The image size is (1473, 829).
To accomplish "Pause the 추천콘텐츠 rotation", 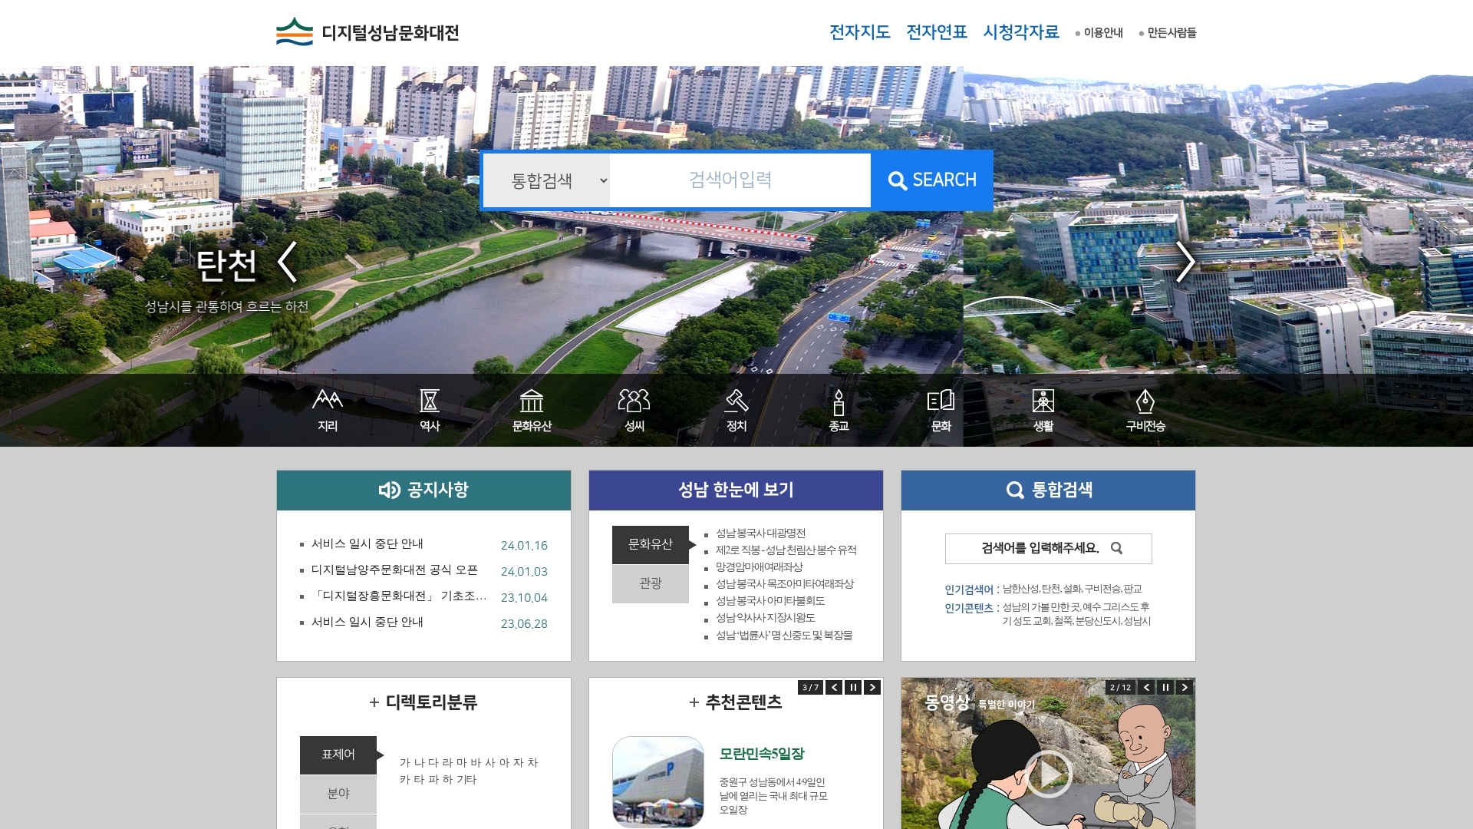I will [x=853, y=688].
